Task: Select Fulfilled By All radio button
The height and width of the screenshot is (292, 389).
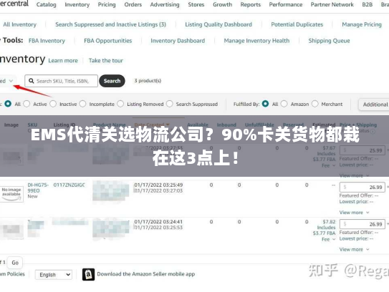Action: (265, 104)
